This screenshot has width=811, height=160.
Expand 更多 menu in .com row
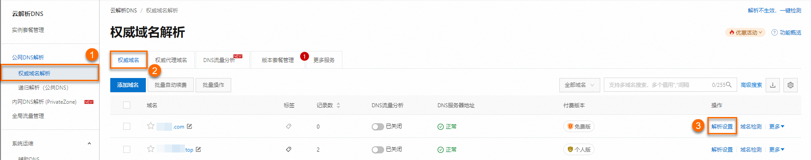coord(777,127)
